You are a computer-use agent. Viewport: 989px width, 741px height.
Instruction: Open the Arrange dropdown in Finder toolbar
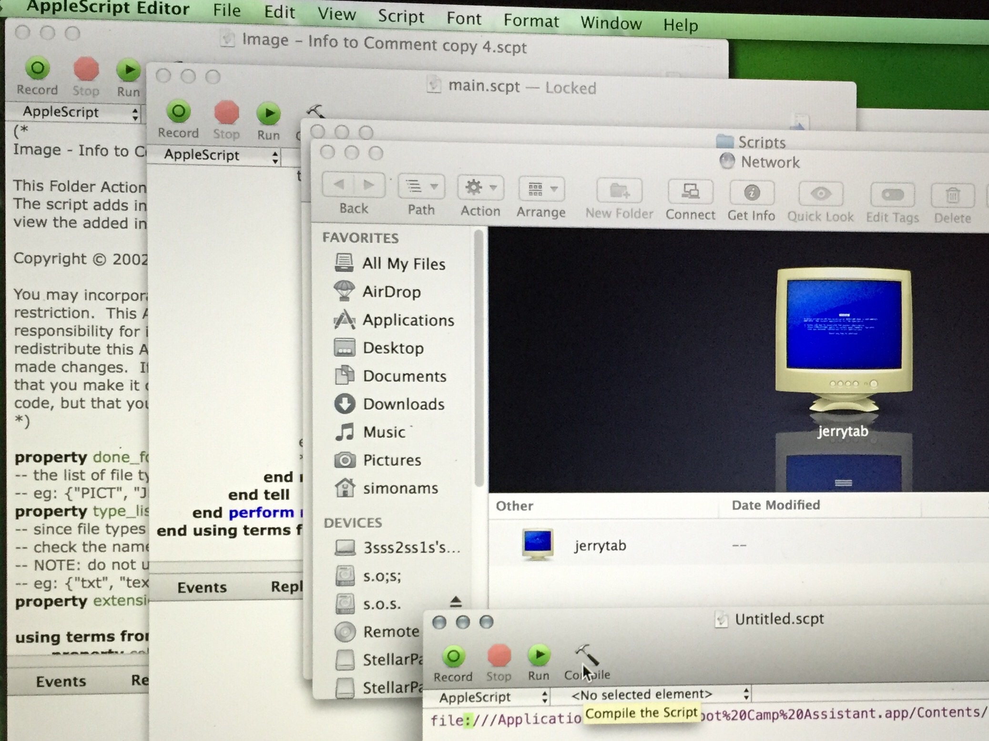point(541,189)
